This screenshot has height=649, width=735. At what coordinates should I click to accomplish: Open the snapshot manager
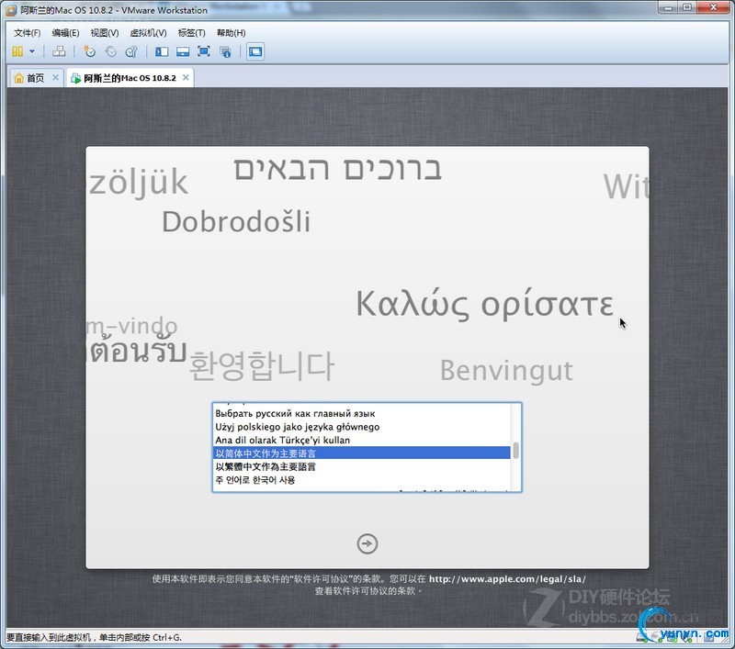click(131, 51)
